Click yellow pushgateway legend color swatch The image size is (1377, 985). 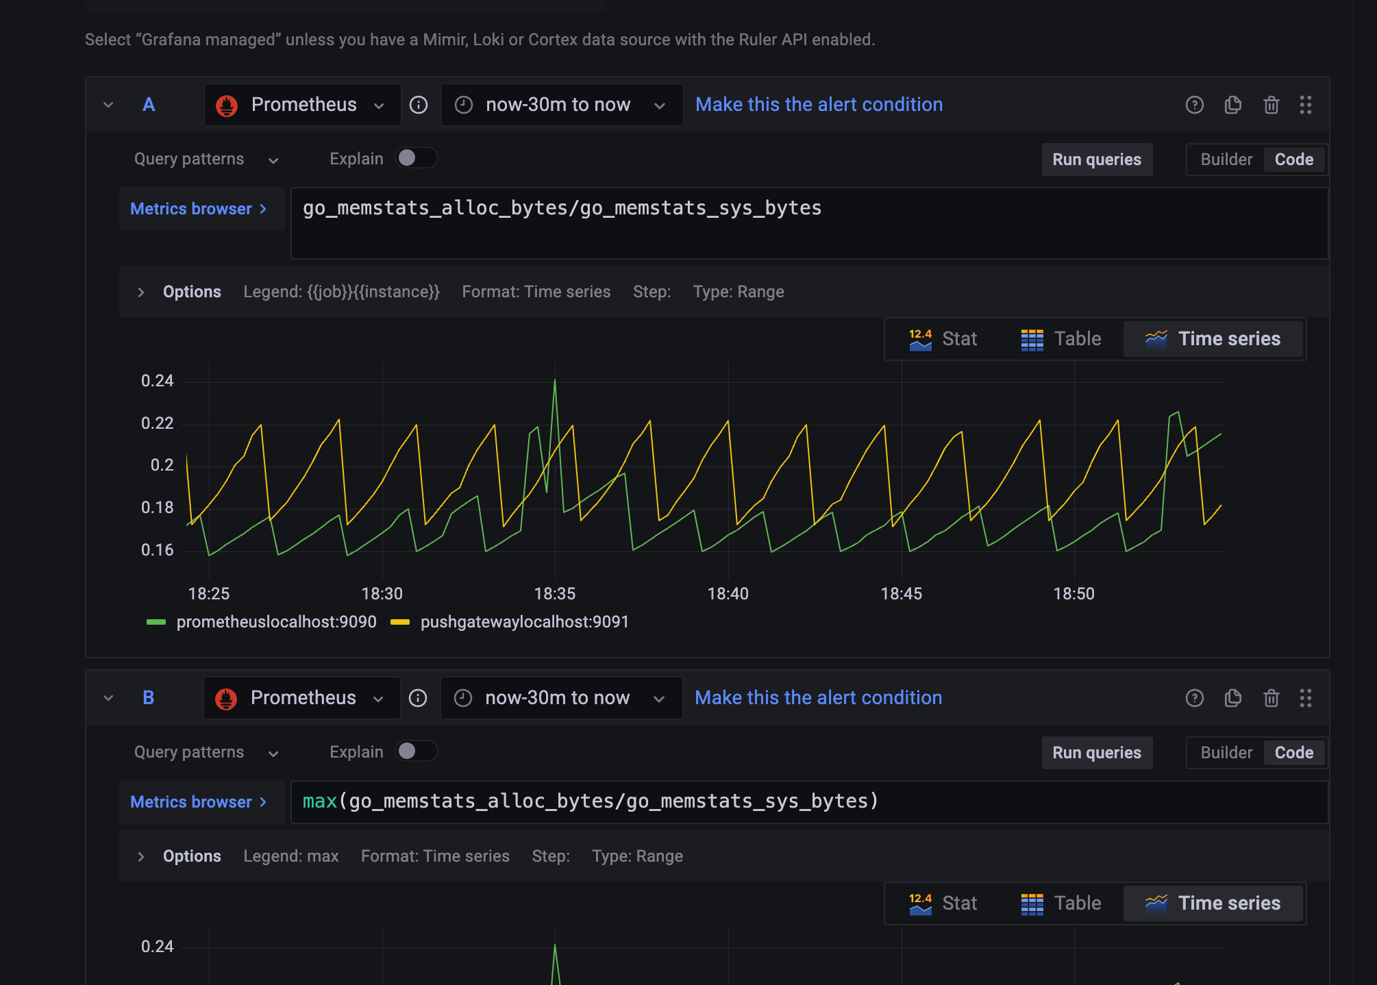click(x=400, y=622)
